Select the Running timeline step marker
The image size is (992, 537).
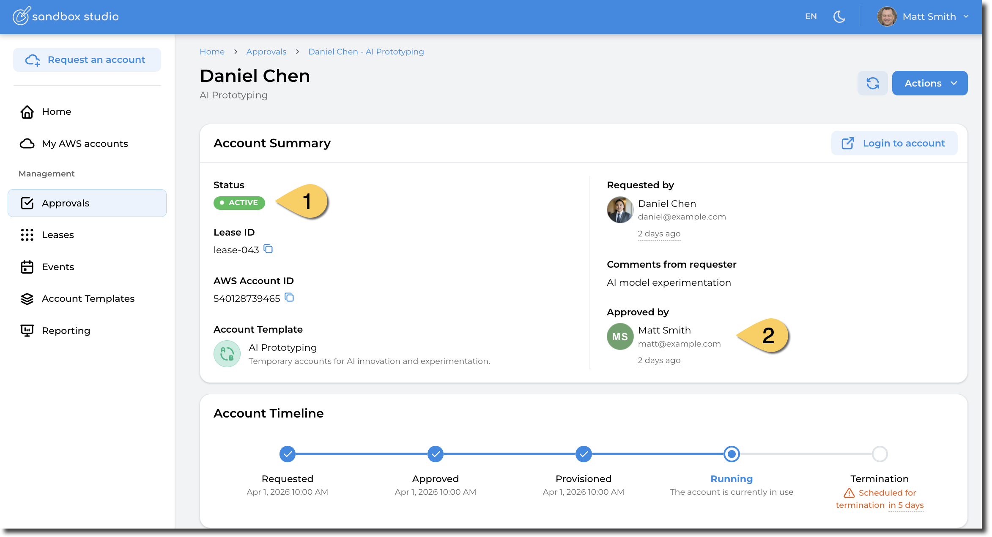pyautogui.click(x=732, y=454)
